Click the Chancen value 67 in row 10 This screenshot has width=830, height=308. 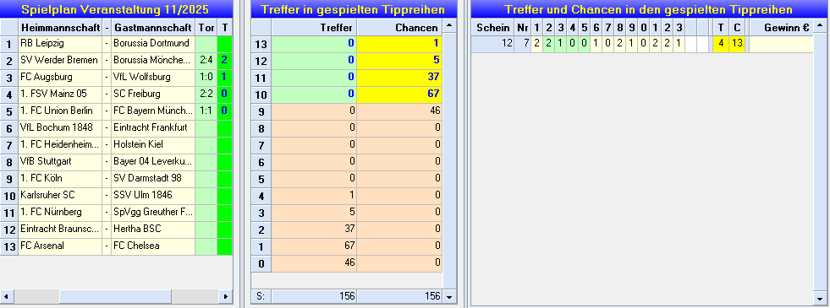click(399, 94)
